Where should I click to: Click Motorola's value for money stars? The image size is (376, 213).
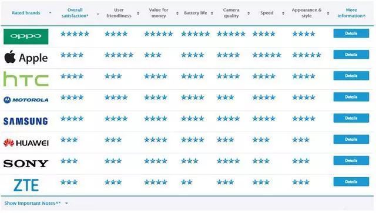[156, 97]
